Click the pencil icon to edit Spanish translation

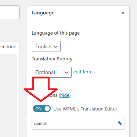click(120, 123)
